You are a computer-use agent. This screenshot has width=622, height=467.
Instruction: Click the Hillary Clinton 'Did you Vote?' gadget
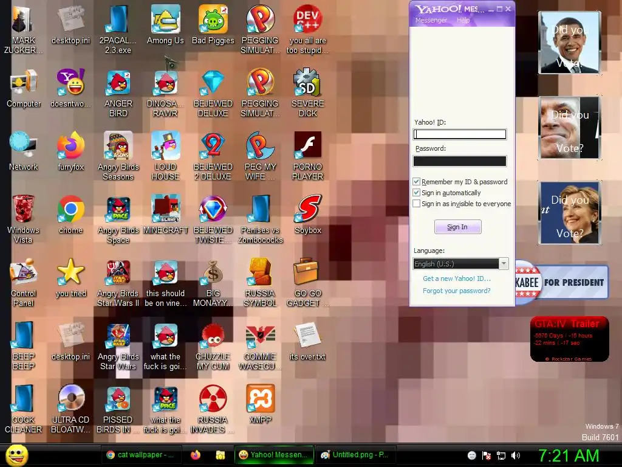click(569, 212)
